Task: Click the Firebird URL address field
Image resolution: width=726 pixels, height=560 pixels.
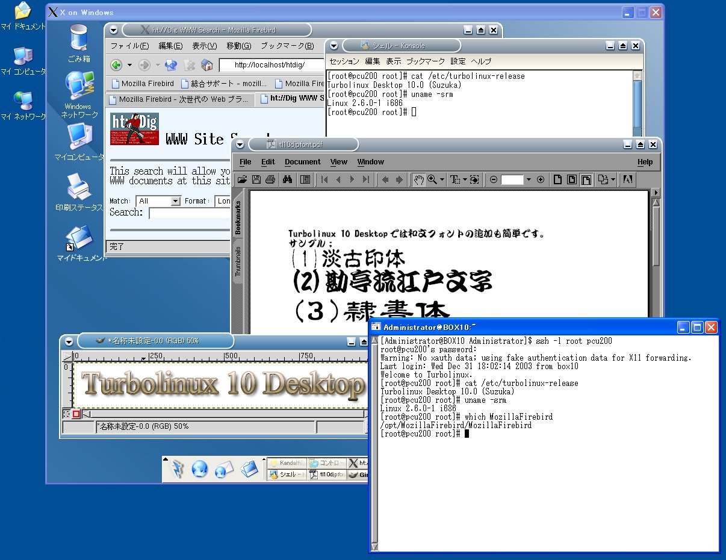Action: [273, 65]
